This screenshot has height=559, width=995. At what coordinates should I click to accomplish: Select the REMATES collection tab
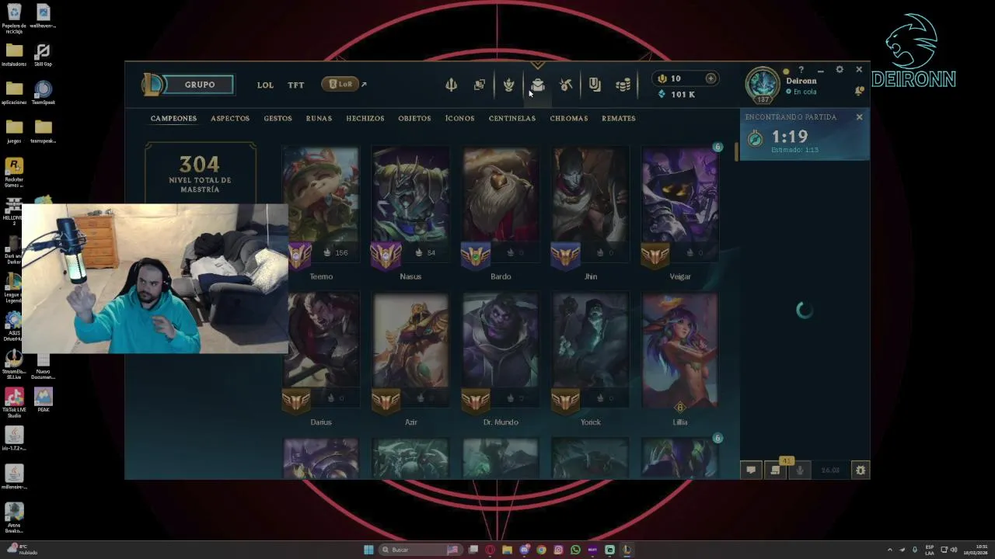tap(619, 118)
